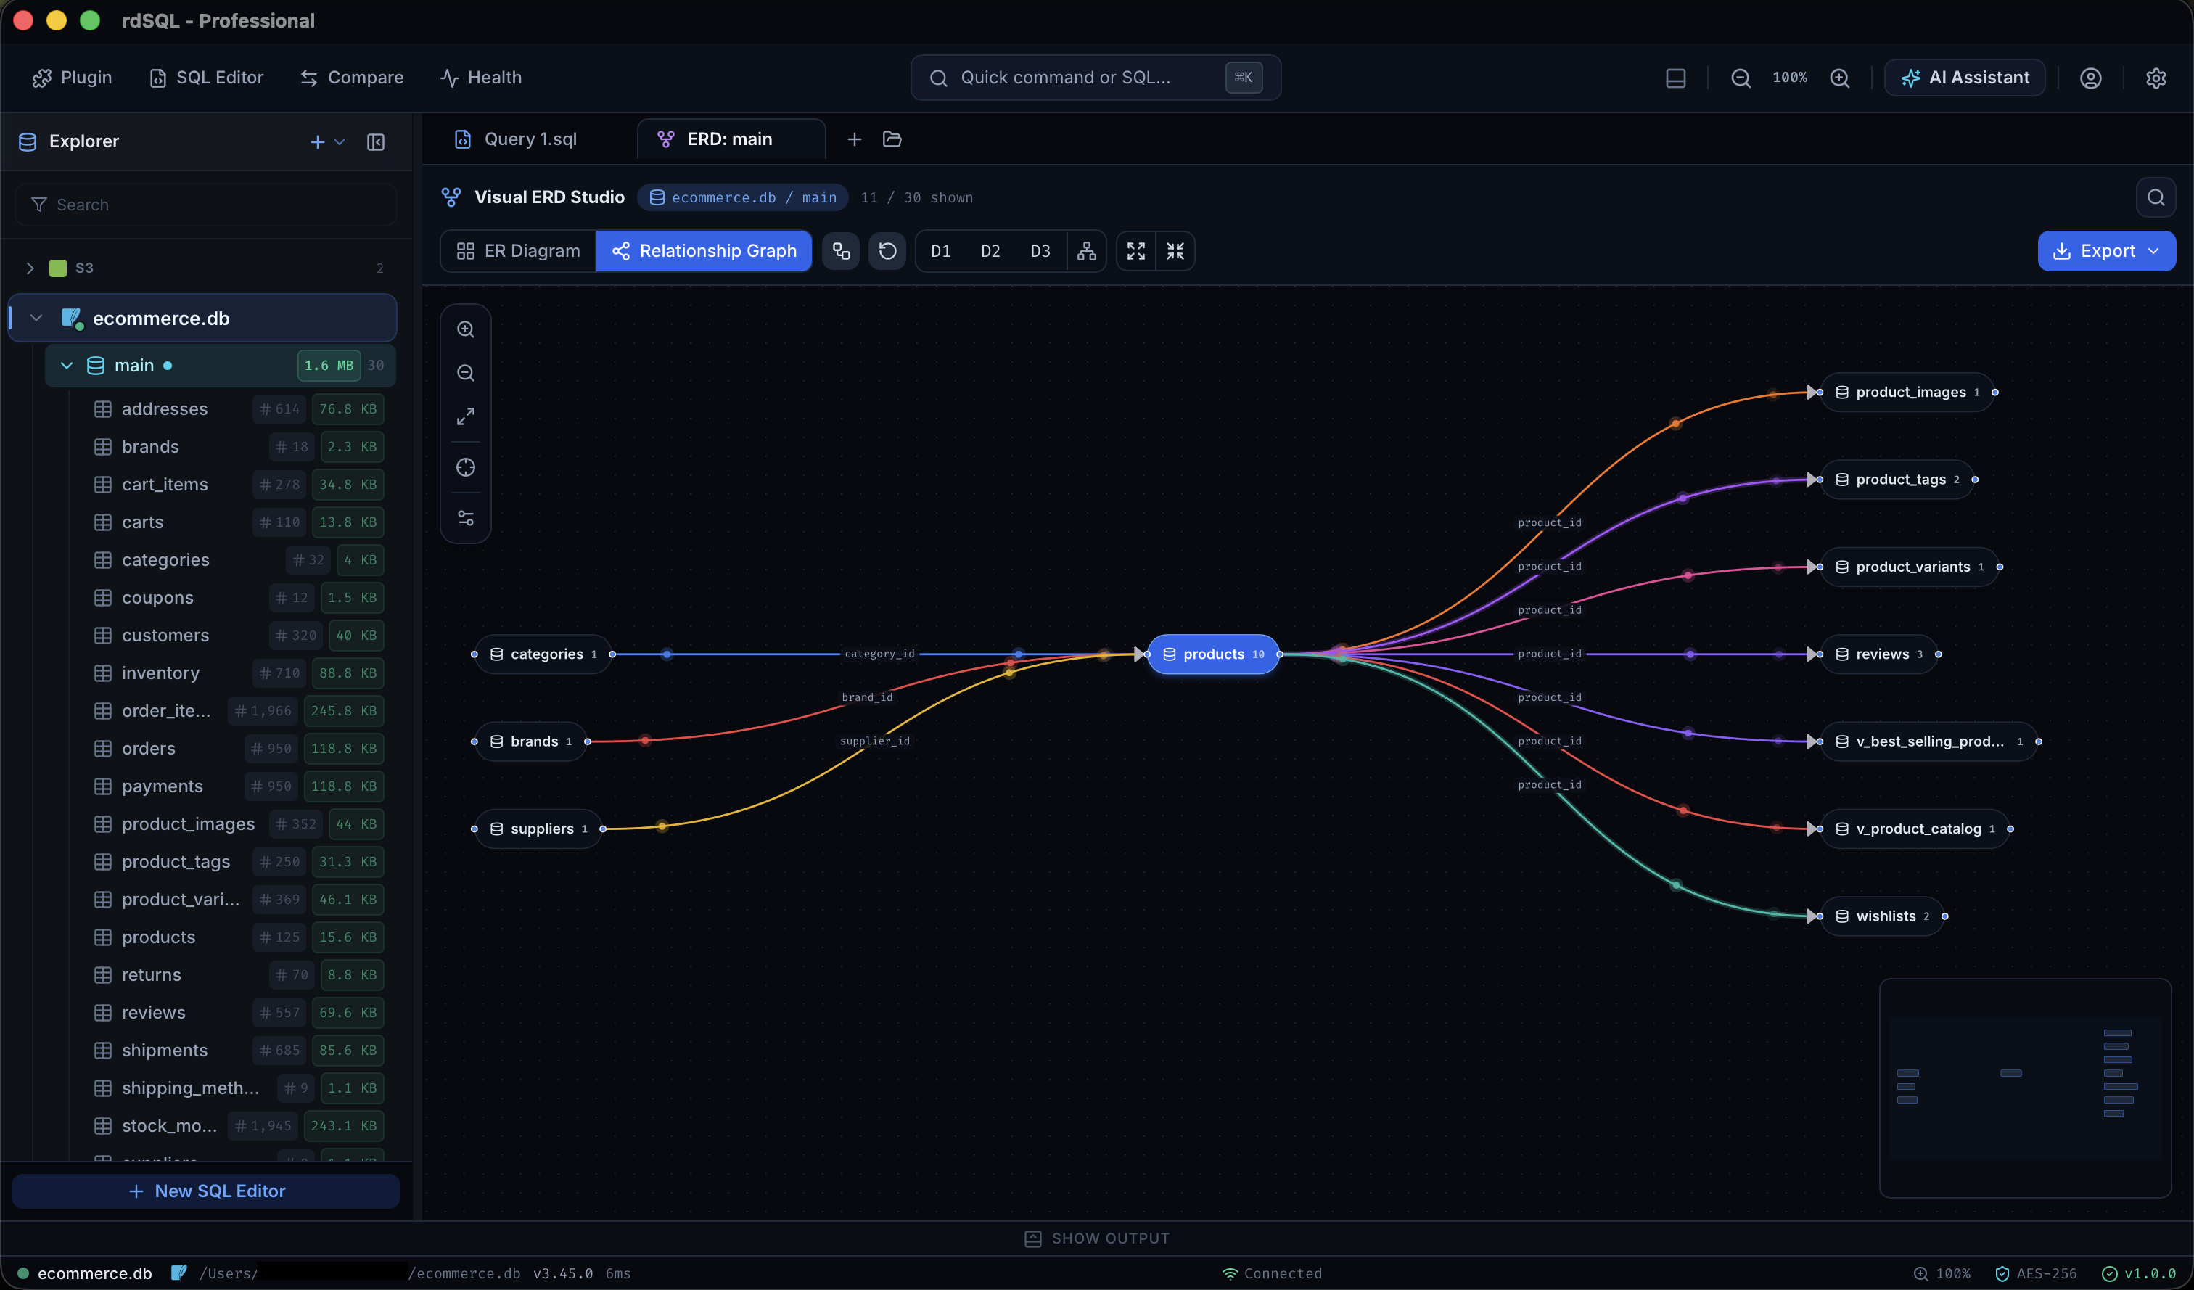Image resolution: width=2194 pixels, height=1290 pixels.
Task: Click the ecommerce.db / main breadcrumb chip
Action: click(x=743, y=197)
